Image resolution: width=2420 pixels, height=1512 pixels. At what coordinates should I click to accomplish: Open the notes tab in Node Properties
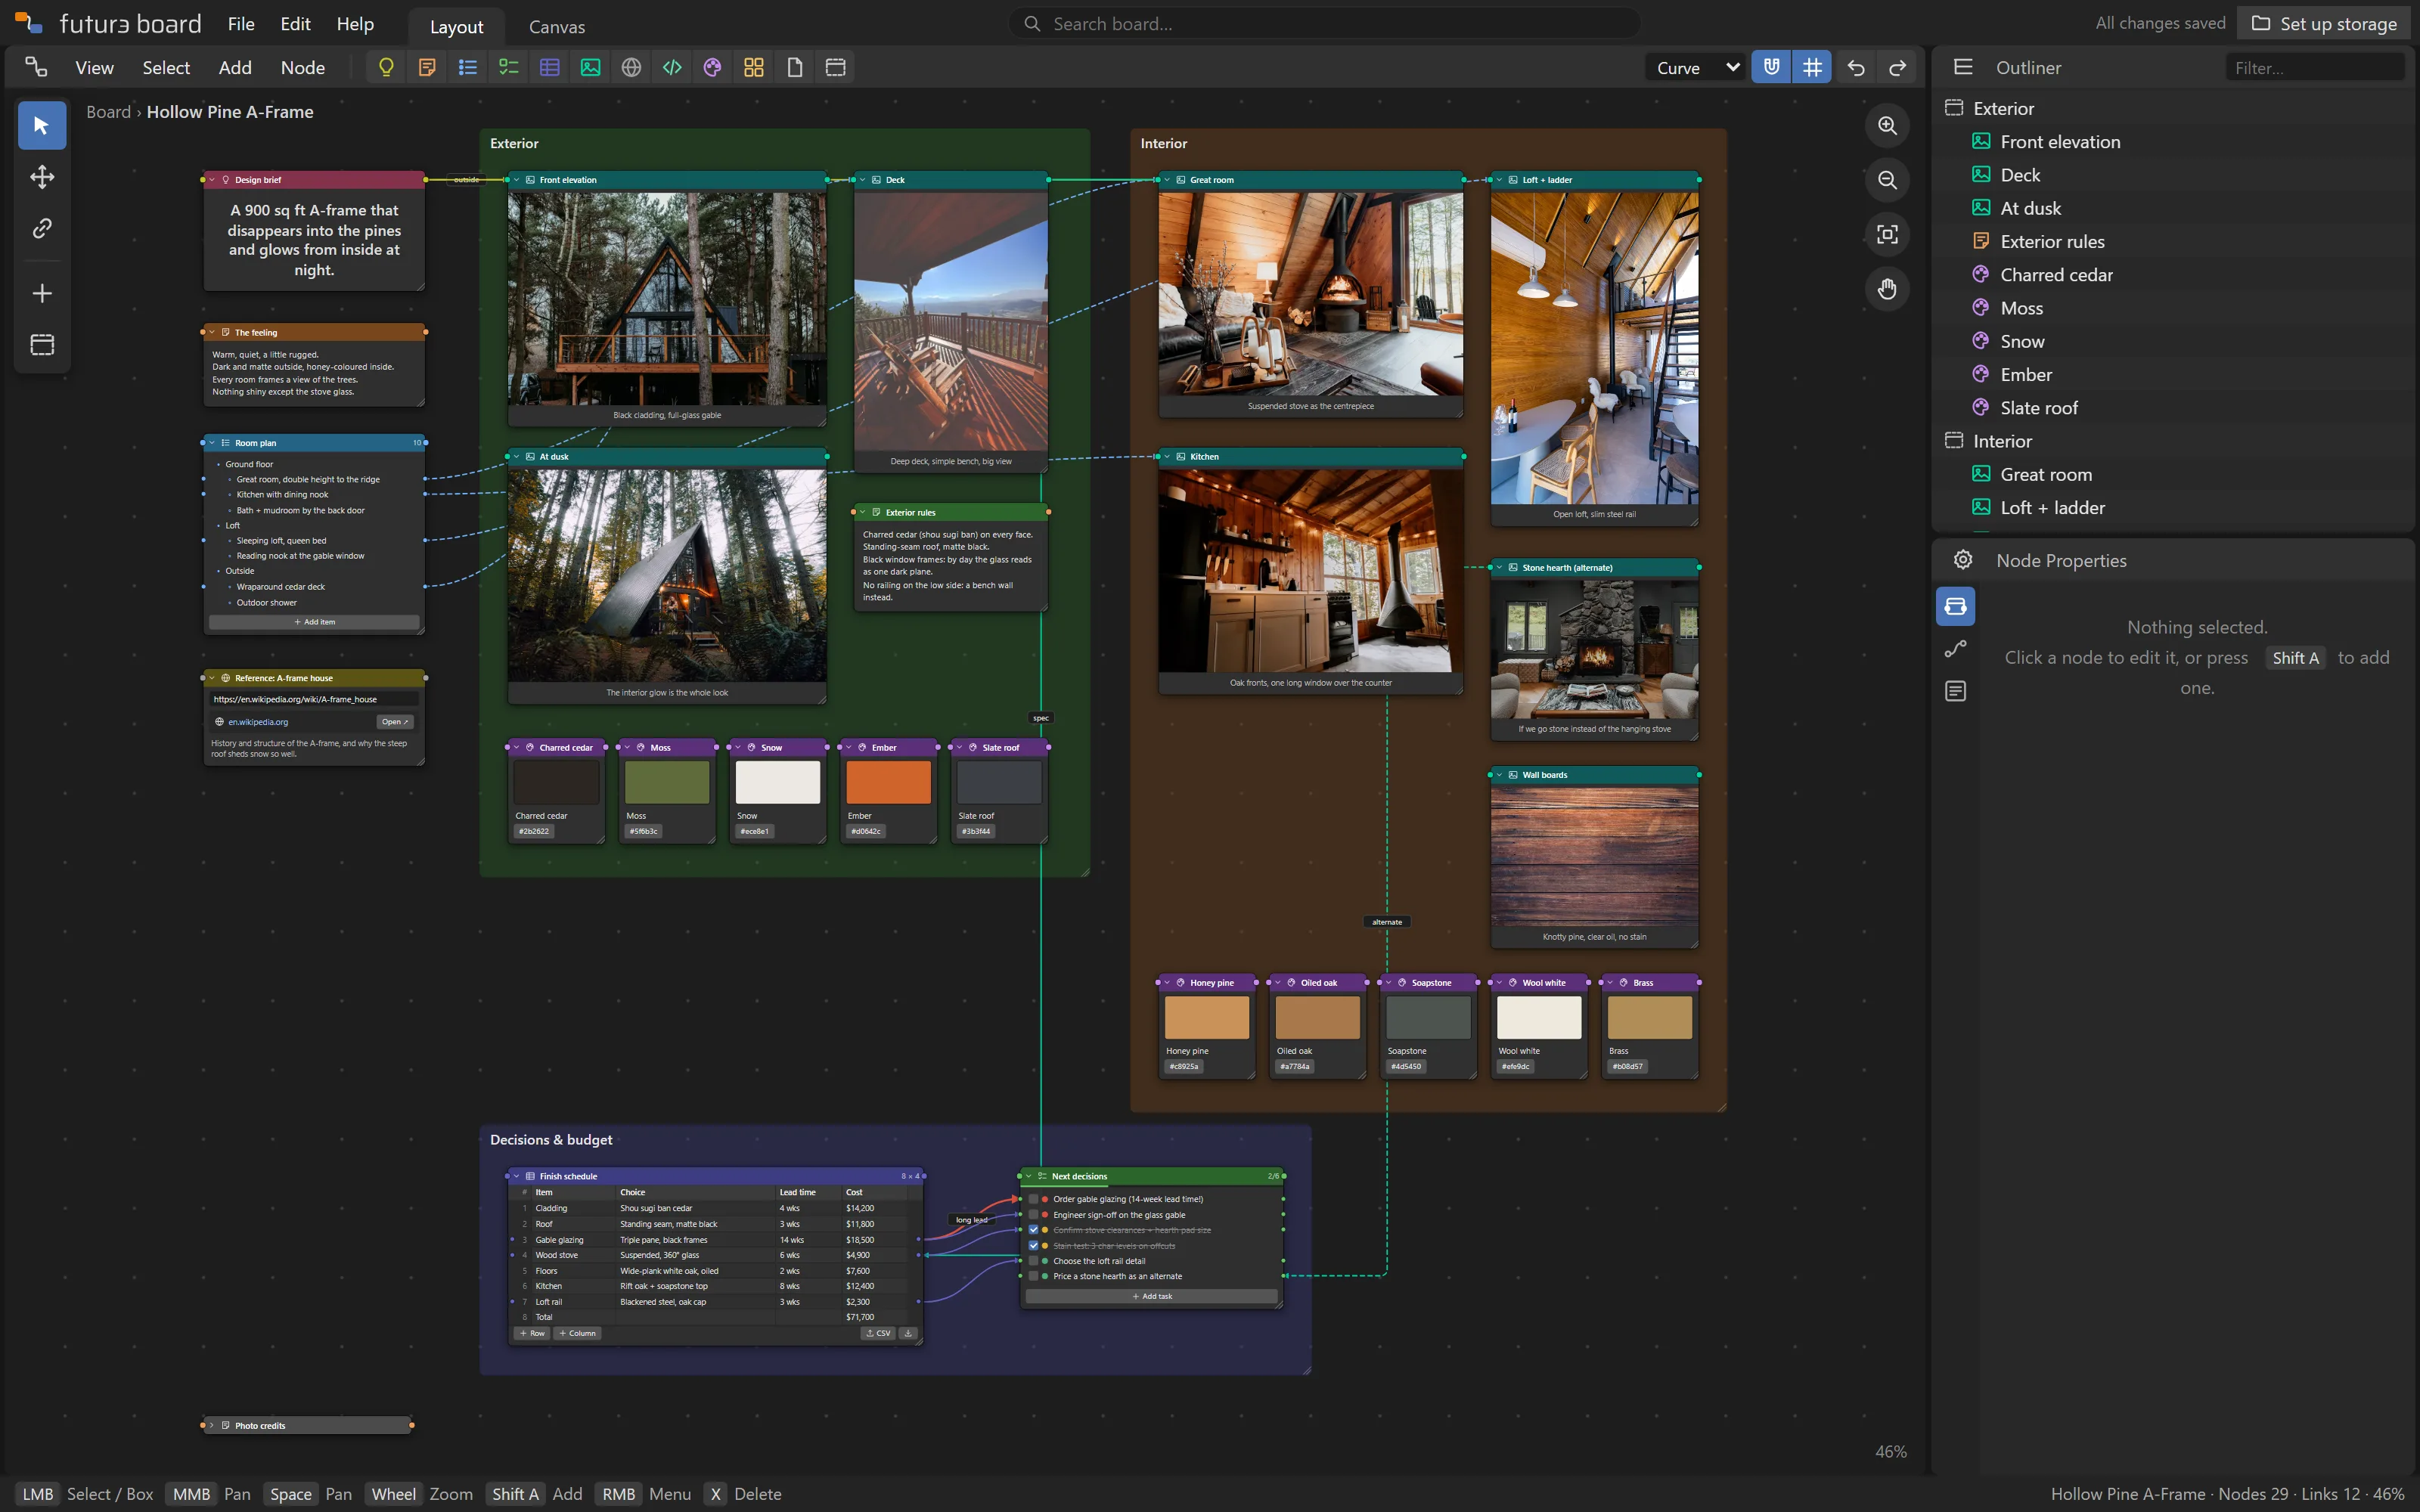1955,691
